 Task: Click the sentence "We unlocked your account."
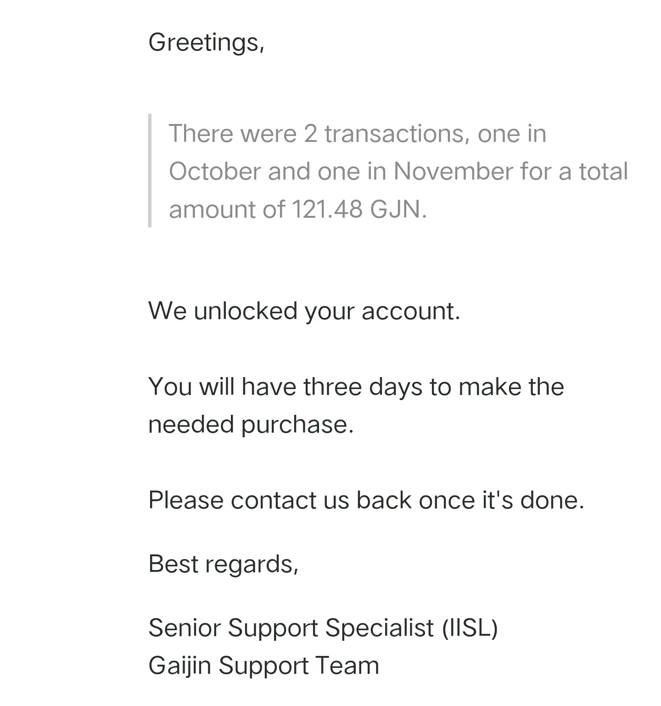tap(304, 312)
